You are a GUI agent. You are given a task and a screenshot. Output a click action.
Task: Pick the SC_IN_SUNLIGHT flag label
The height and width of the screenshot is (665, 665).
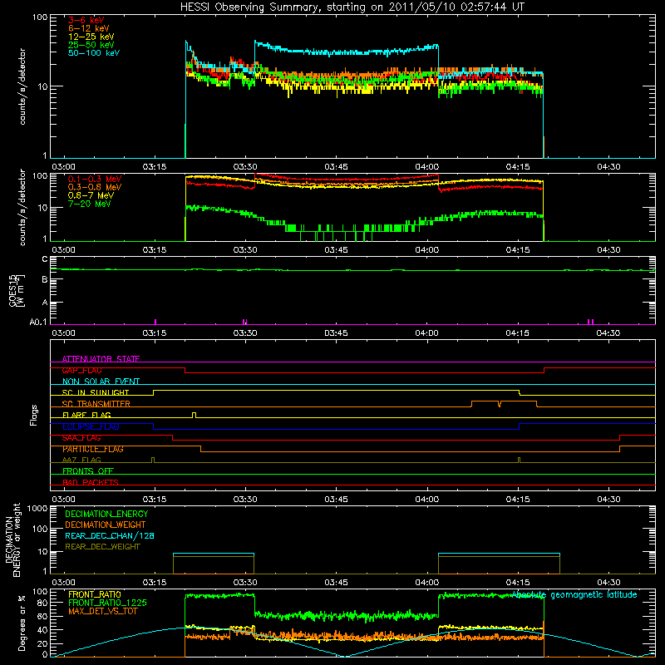pos(96,392)
